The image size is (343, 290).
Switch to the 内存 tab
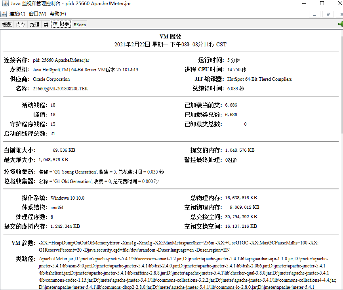(21, 24)
